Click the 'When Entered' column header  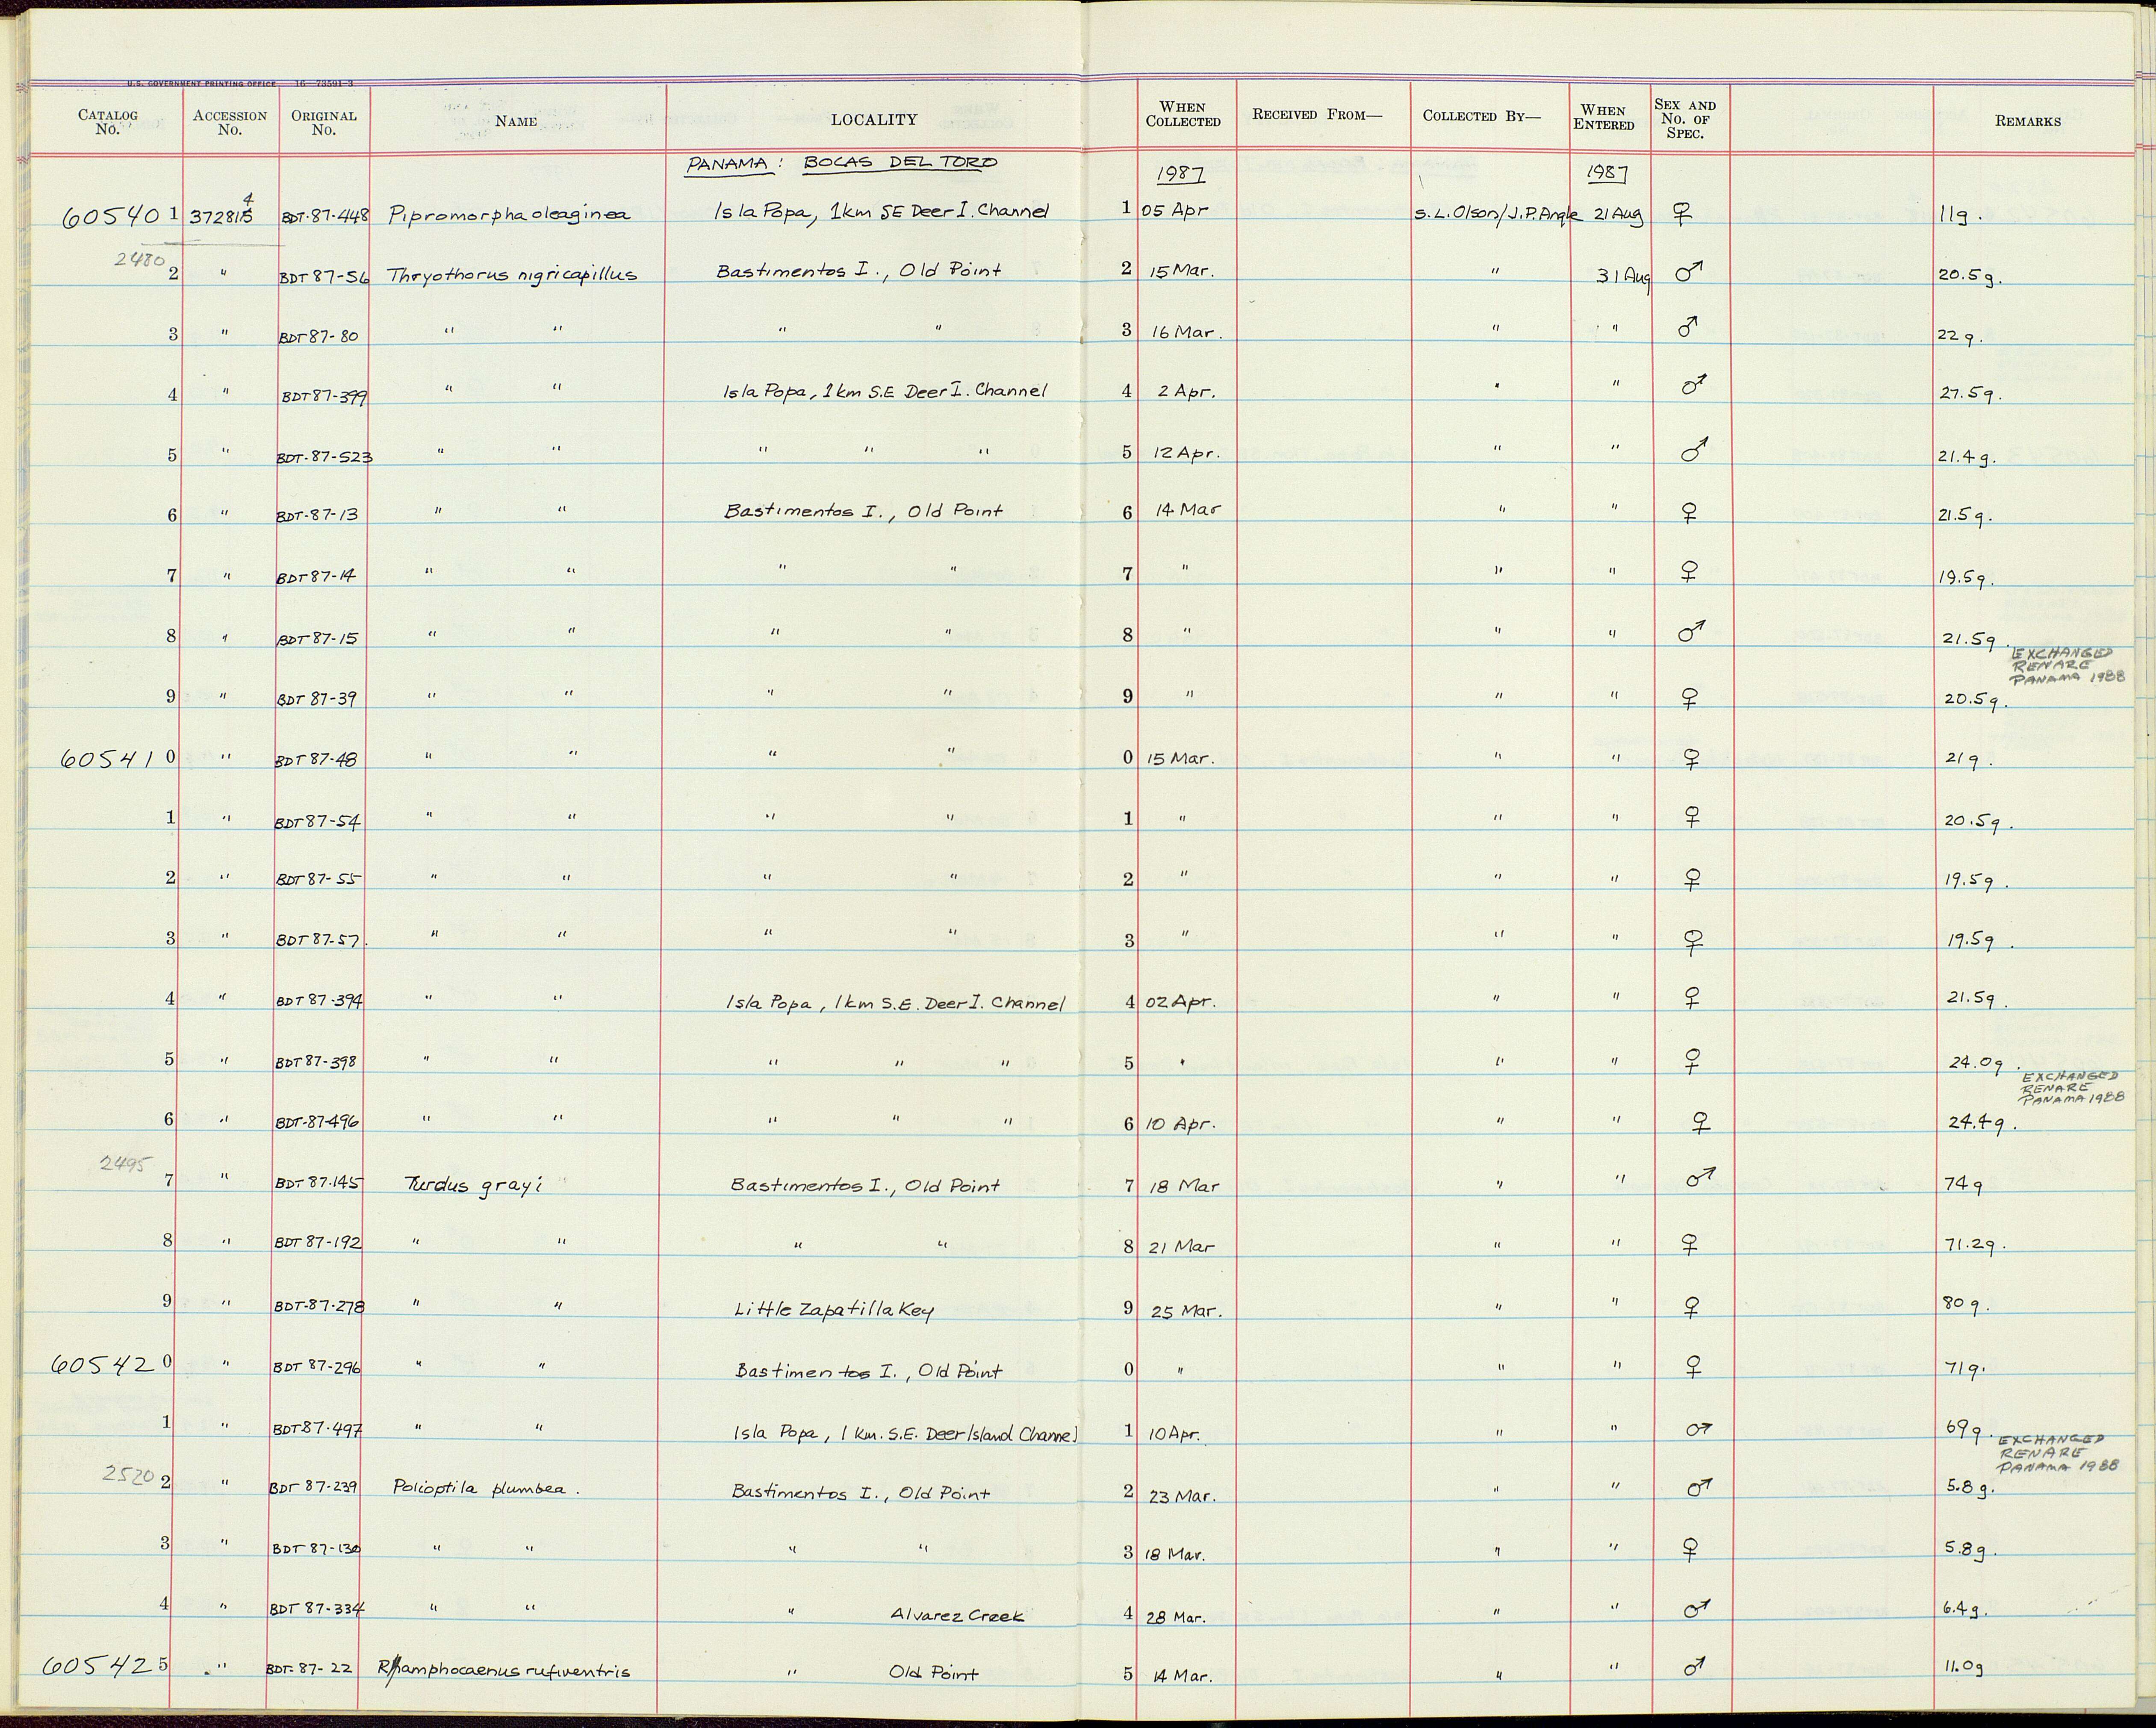click(1604, 117)
